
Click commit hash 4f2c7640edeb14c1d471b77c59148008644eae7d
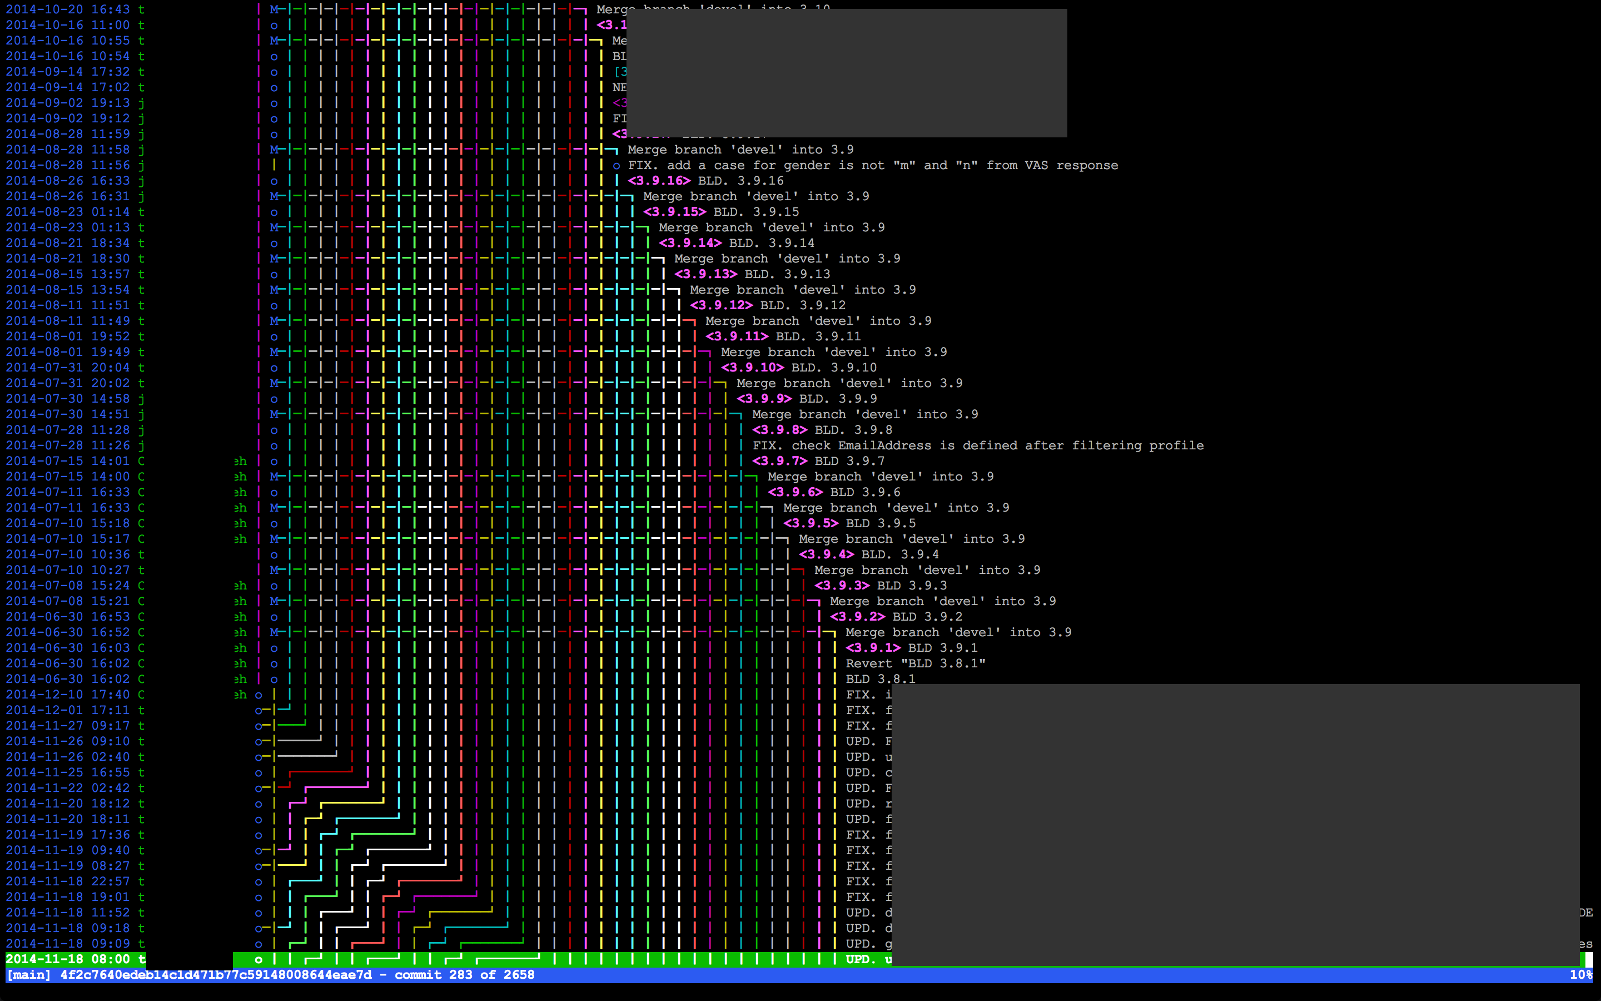[x=216, y=974]
